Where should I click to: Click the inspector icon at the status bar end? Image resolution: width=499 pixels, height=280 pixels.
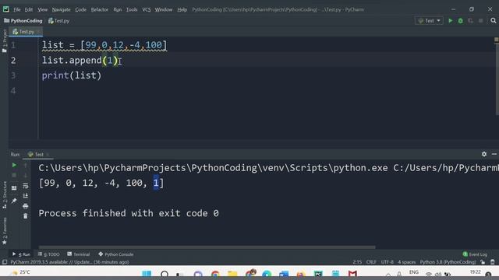[493, 262]
